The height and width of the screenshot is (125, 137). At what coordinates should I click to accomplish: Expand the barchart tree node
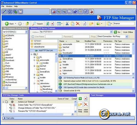34,66
